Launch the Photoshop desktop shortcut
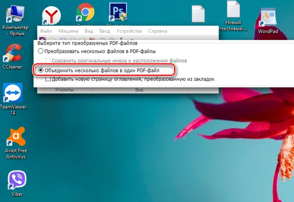 click(118, 11)
